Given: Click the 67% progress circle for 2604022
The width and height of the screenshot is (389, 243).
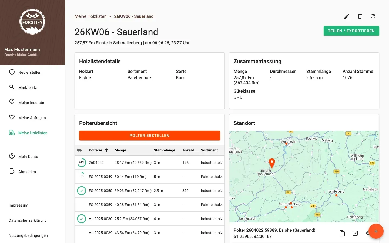Looking at the screenshot, I should point(82,163).
